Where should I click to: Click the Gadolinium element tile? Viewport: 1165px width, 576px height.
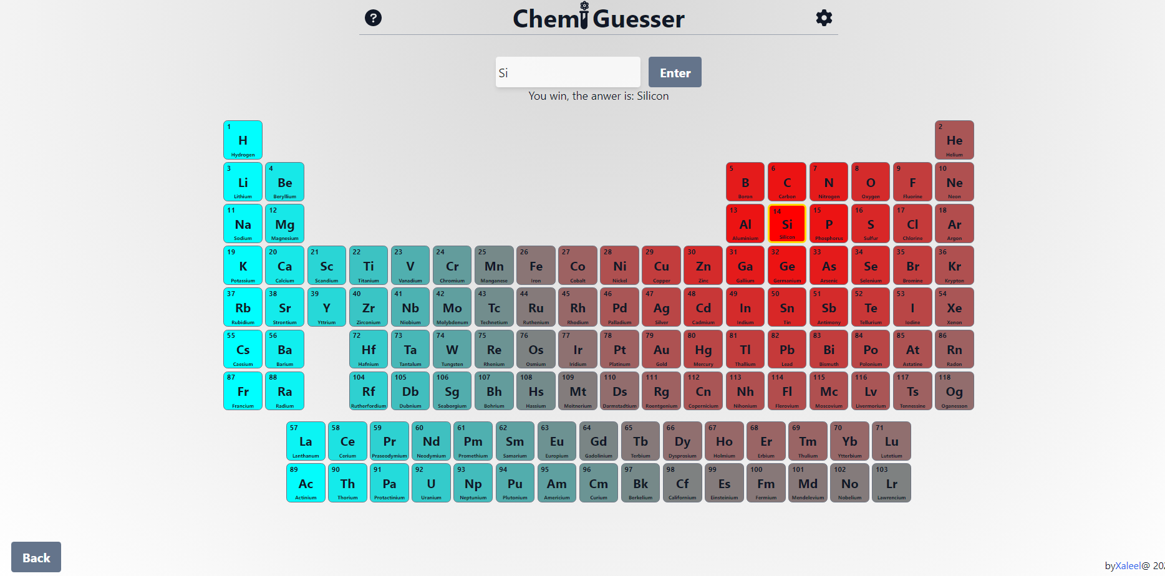pos(598,441)
